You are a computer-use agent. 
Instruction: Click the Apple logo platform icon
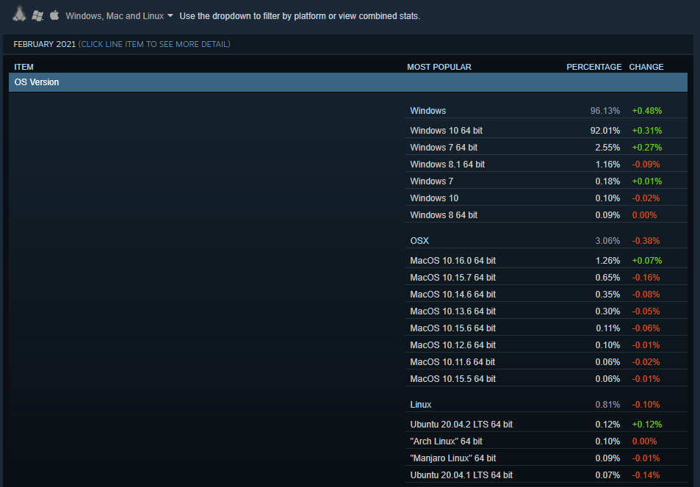(x=54, y=15)
